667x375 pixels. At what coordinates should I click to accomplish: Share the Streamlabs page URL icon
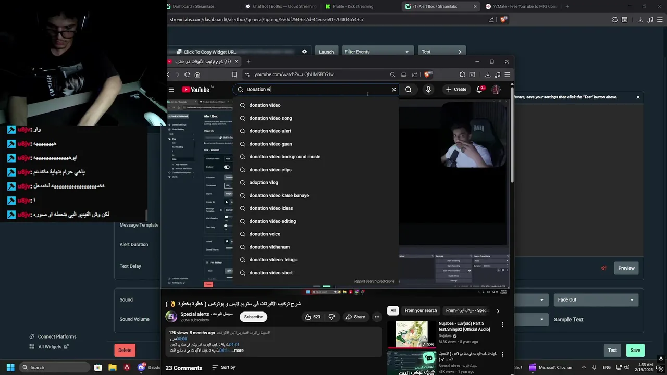pos(491,20)
